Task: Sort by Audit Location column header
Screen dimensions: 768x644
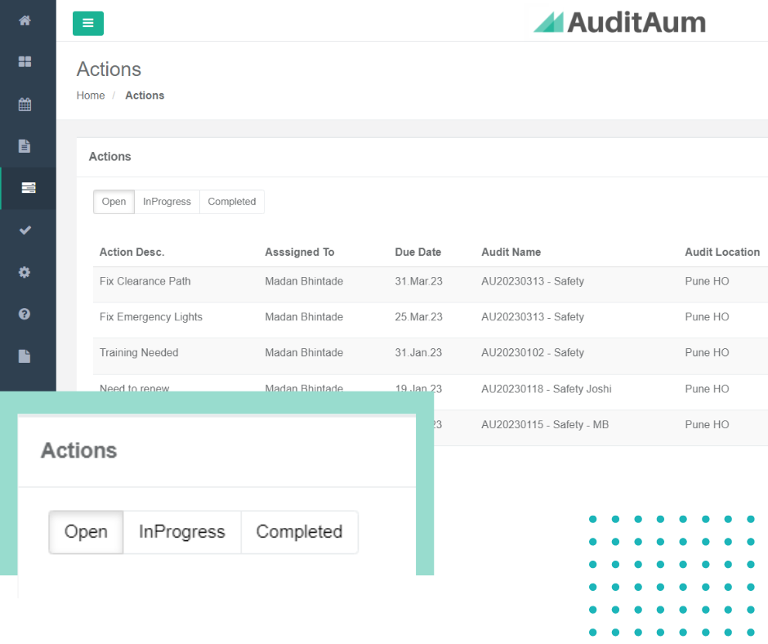Action: (x=722, y=252)
